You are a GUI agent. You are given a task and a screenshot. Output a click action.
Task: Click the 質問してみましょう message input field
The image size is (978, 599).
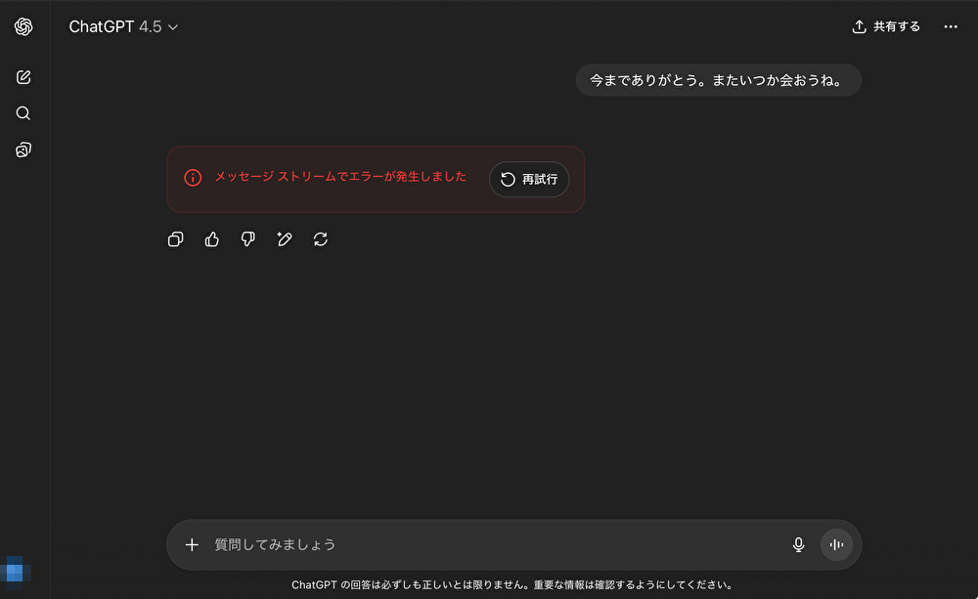point(489,545)
